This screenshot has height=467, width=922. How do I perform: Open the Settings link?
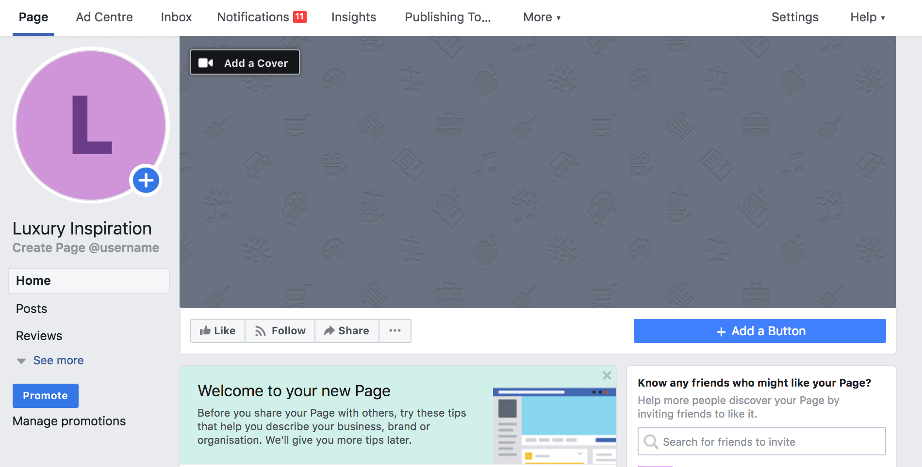(x=795, y=17)
